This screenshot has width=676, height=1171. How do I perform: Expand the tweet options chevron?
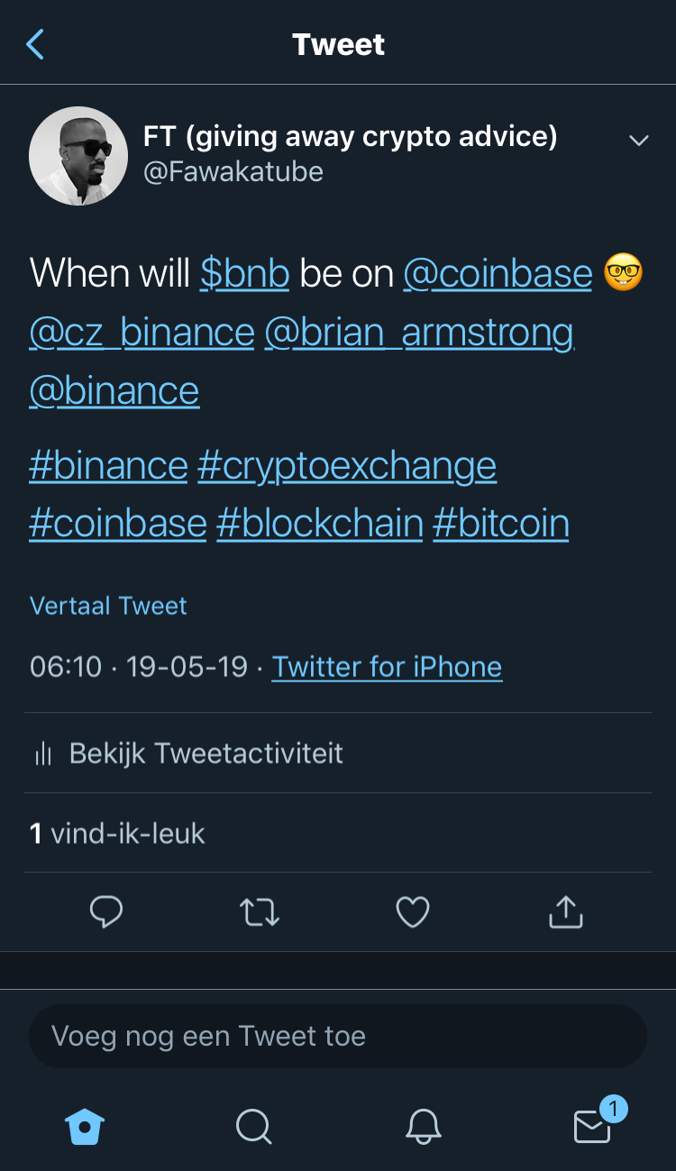639,140
